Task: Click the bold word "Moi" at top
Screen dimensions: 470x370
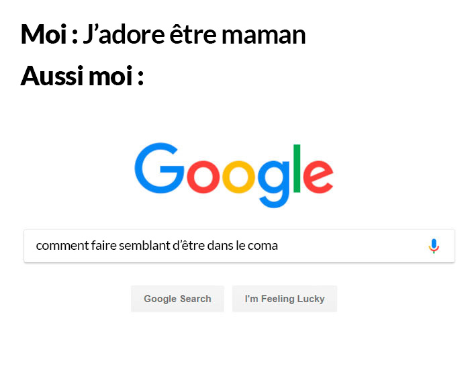Action: [44, 34]
